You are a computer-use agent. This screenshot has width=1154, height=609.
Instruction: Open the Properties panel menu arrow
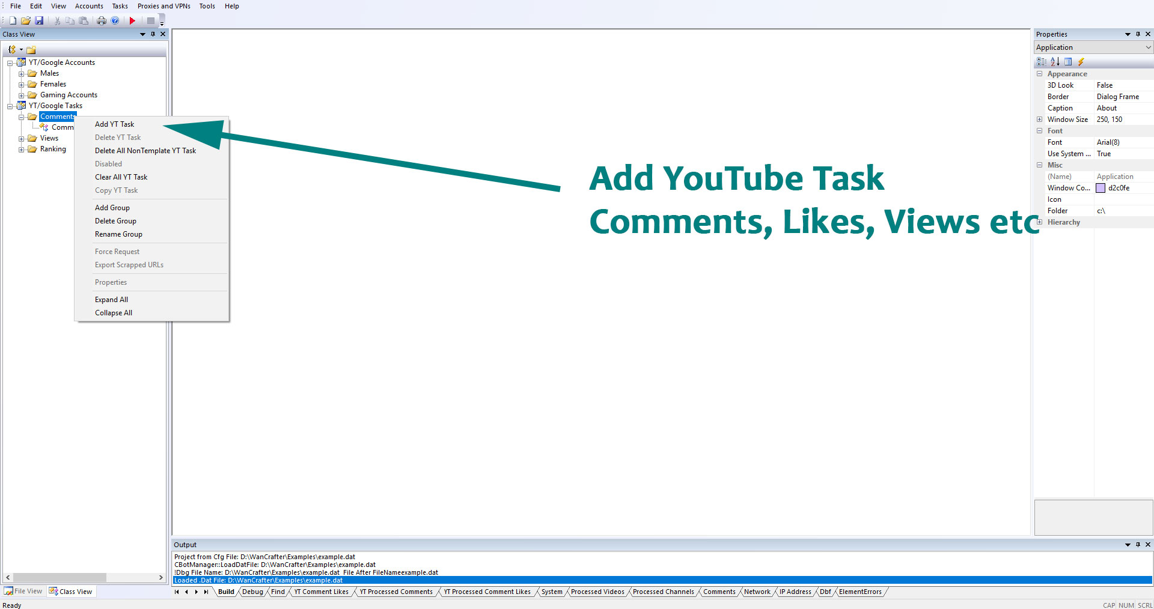pos(1128,34)
